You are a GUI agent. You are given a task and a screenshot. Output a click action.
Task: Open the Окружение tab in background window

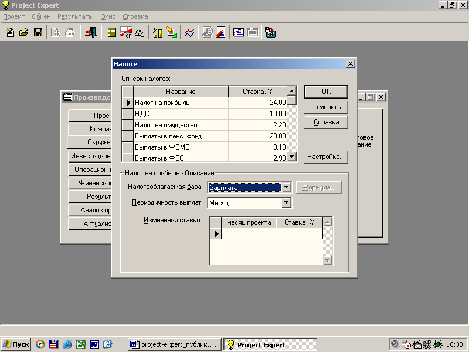89,142
